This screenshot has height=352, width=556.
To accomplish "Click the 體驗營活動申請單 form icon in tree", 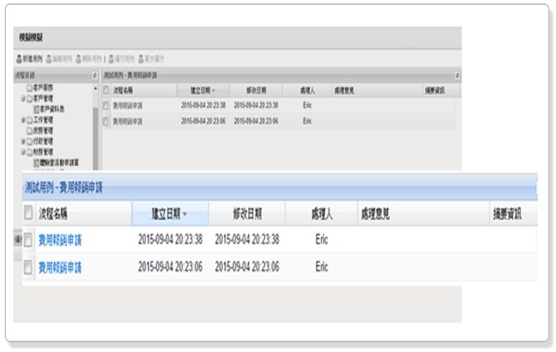I will (x=36, y=162).
